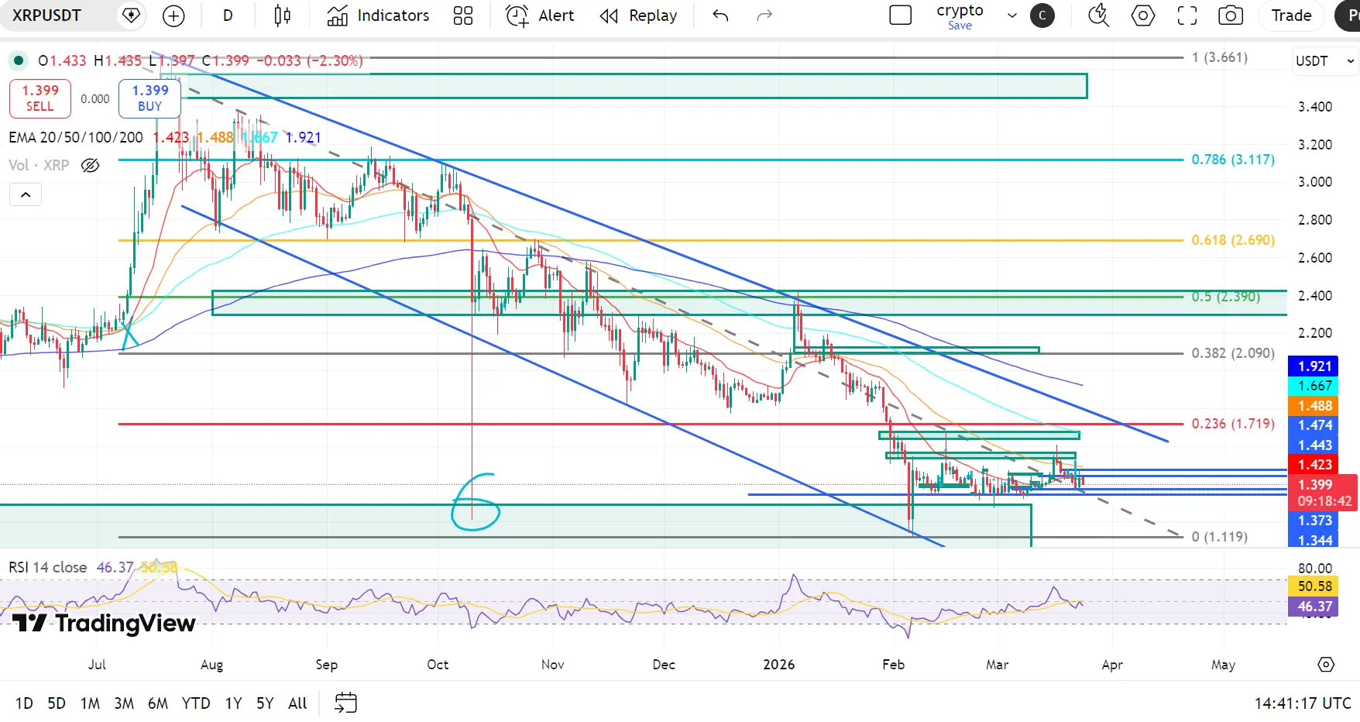Viewport: 1360px width, 722px height.
Task: Switch to the 1D date range
Action: coord(24,703)
